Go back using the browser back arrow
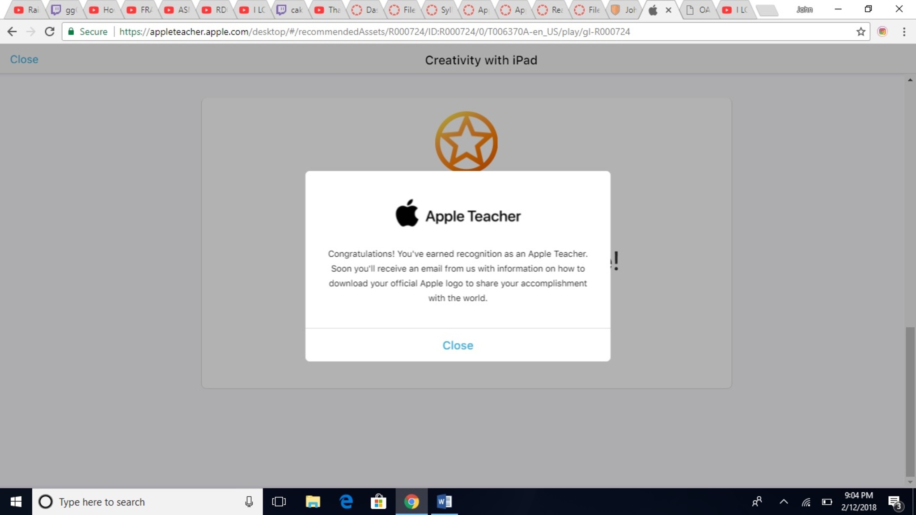The image size is (916, 515). click(12, 32)
